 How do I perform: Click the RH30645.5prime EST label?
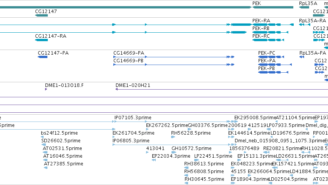pyautogui.click(x=204, y=179)
